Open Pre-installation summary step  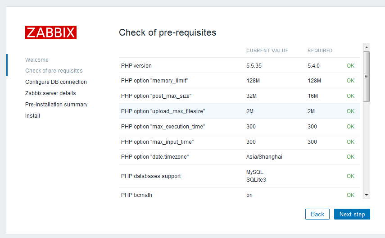[56, 105]
